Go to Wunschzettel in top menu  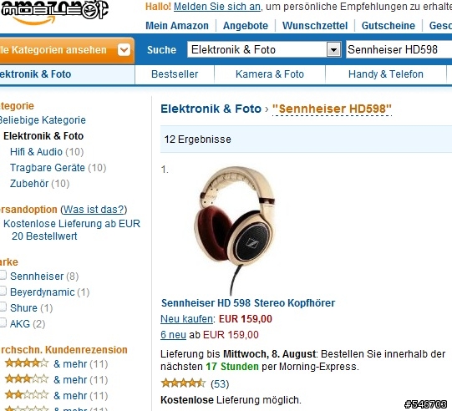click(315, 26)
